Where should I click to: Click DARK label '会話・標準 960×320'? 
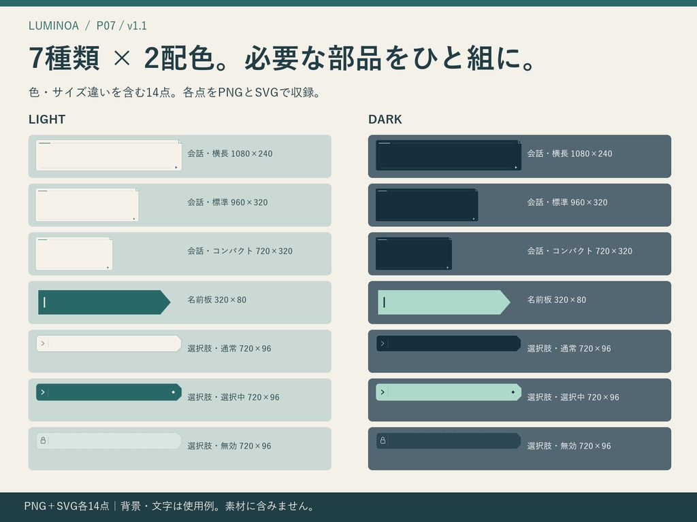point(567,203)
